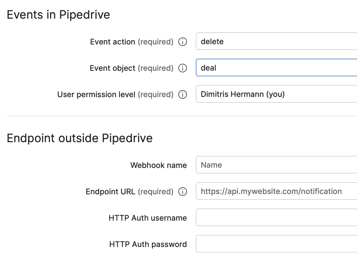Click the info icon beside User permission level
The height and width of the screenshot is (264, 357).
[183, 94]
